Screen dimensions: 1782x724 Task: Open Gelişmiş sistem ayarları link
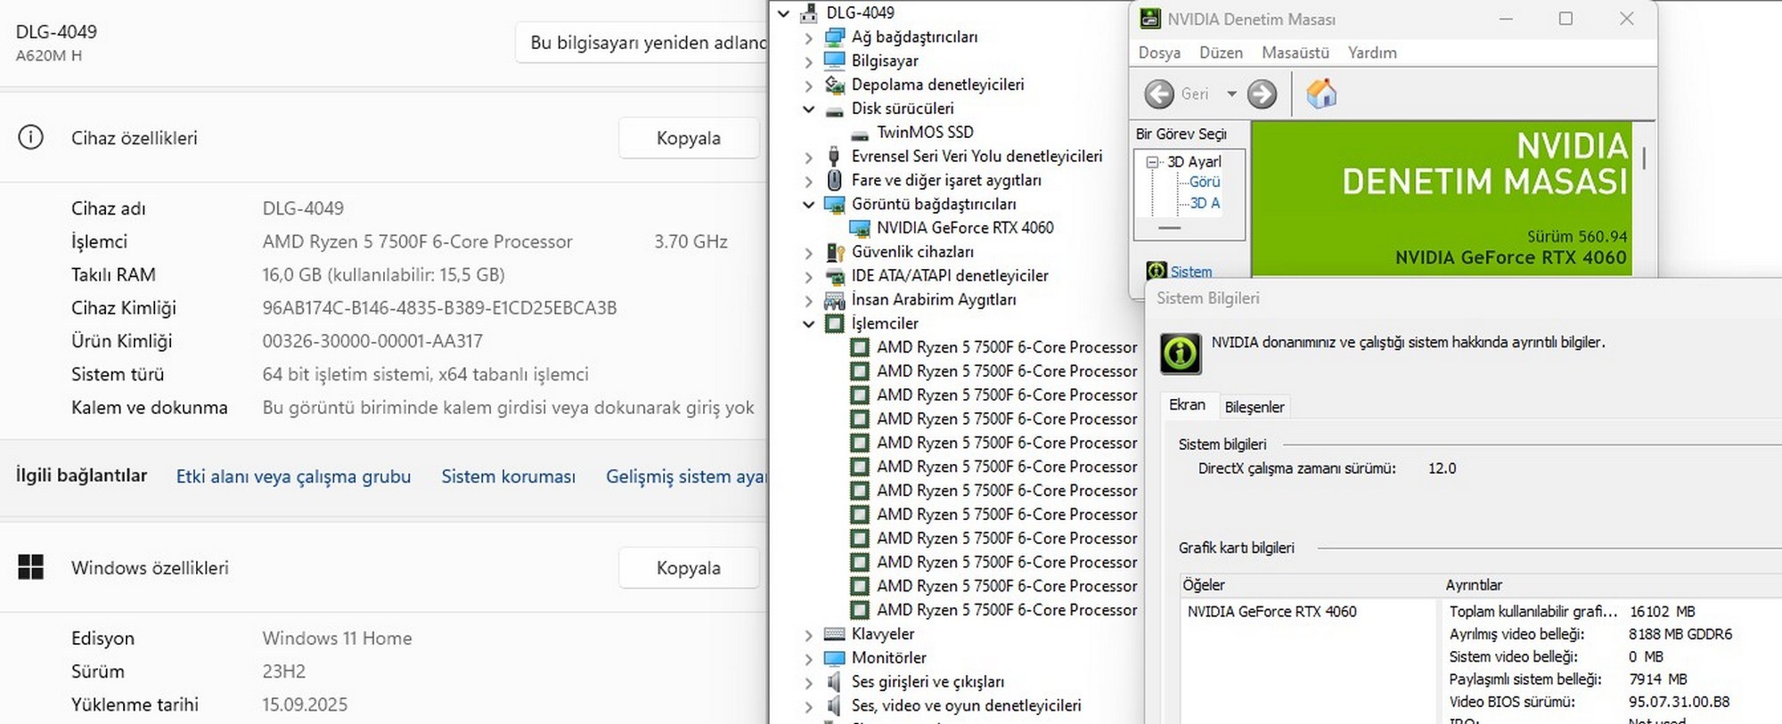coord(686,476)
